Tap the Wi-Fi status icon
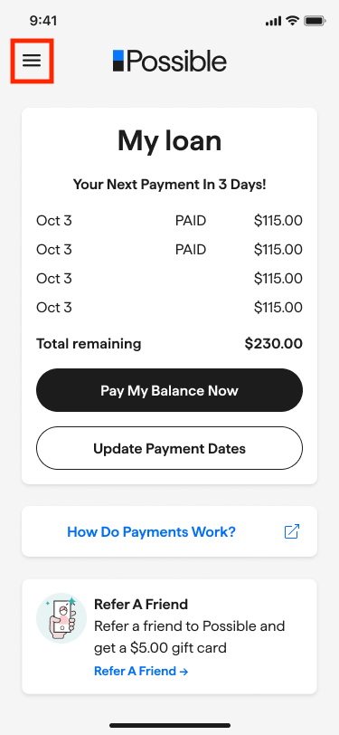The image size is (339, 735). pyautogui.click(x=293, y=21)
